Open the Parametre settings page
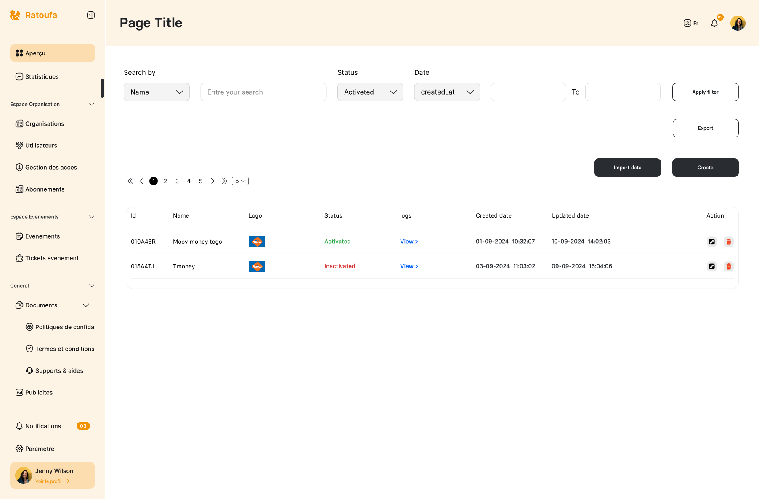 pyautogui.click(x=40, y=449)
